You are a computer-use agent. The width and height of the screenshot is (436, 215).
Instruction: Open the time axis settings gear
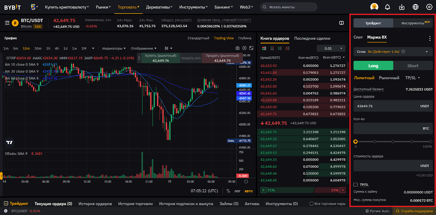coord(246,182)
